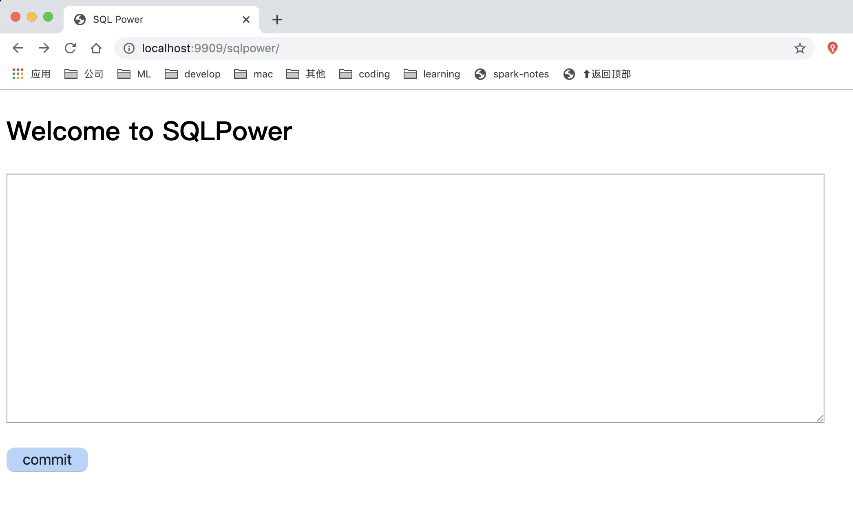Viewport: 853px width, 516px height.
Task: Open a new browser tab
Action: pyautogui.click(x=277, y=20)
